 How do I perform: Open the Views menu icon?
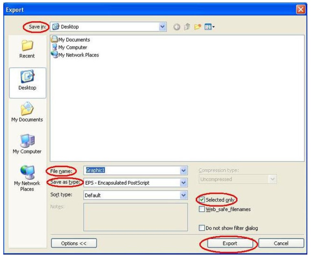pos(210,27)
